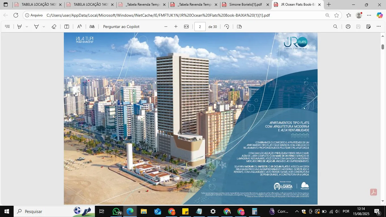This screenshot has width=386, height=217.
Task: Click the add text tool
Action: coord(67,27)
